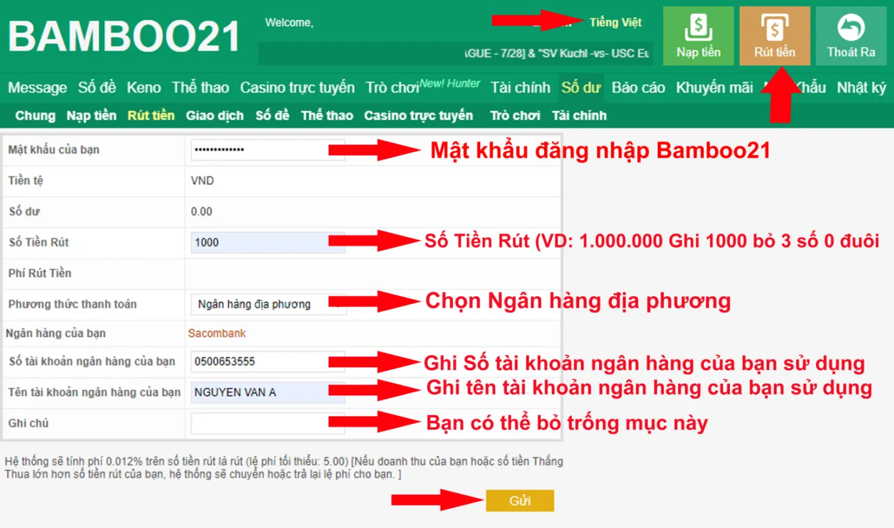Image resolution: width=894 pixels, height=528 pixels.
Task: Open Khuyến mãi promotions menu
Action: click(714, 88)
